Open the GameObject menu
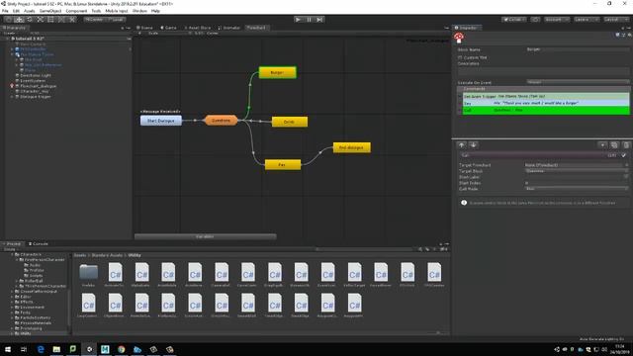Viewport: 633px width, 356px height. click(x=50, y=11)
